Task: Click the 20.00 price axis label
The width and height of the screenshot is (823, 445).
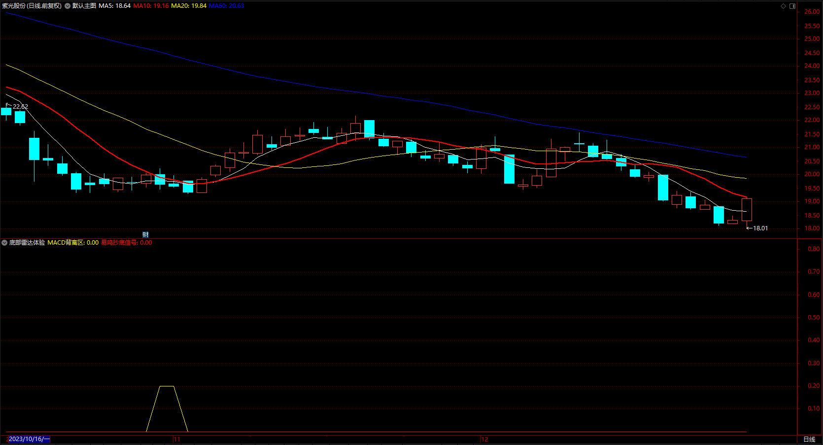Action: tap(812, 174)
